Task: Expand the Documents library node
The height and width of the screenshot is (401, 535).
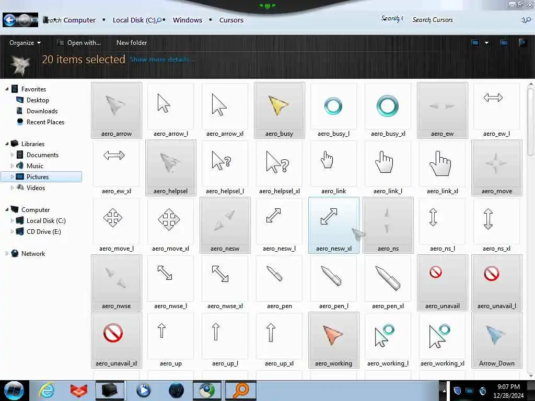Action: [13, 155]
